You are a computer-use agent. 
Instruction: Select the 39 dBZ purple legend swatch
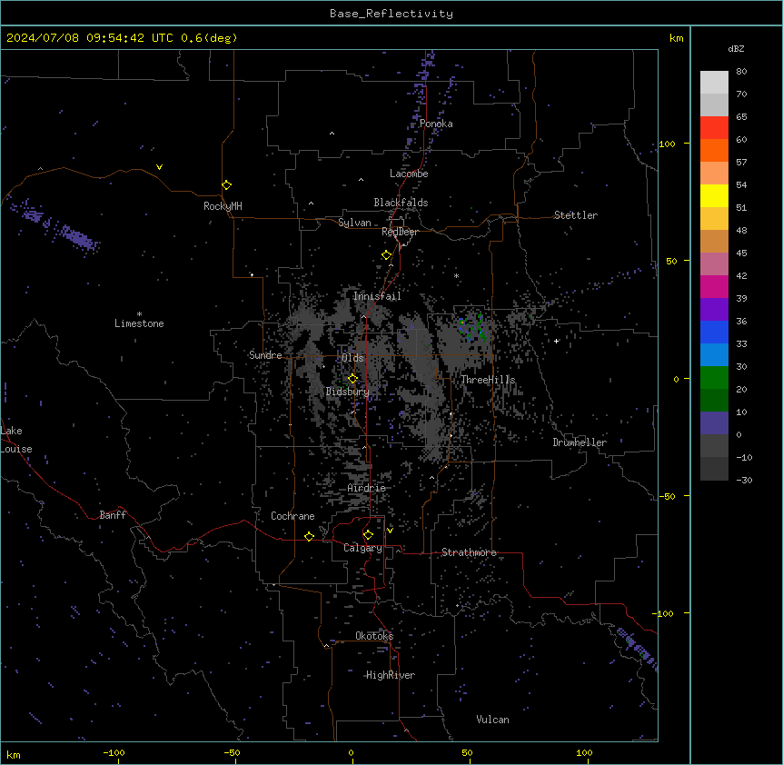(714, 310)
